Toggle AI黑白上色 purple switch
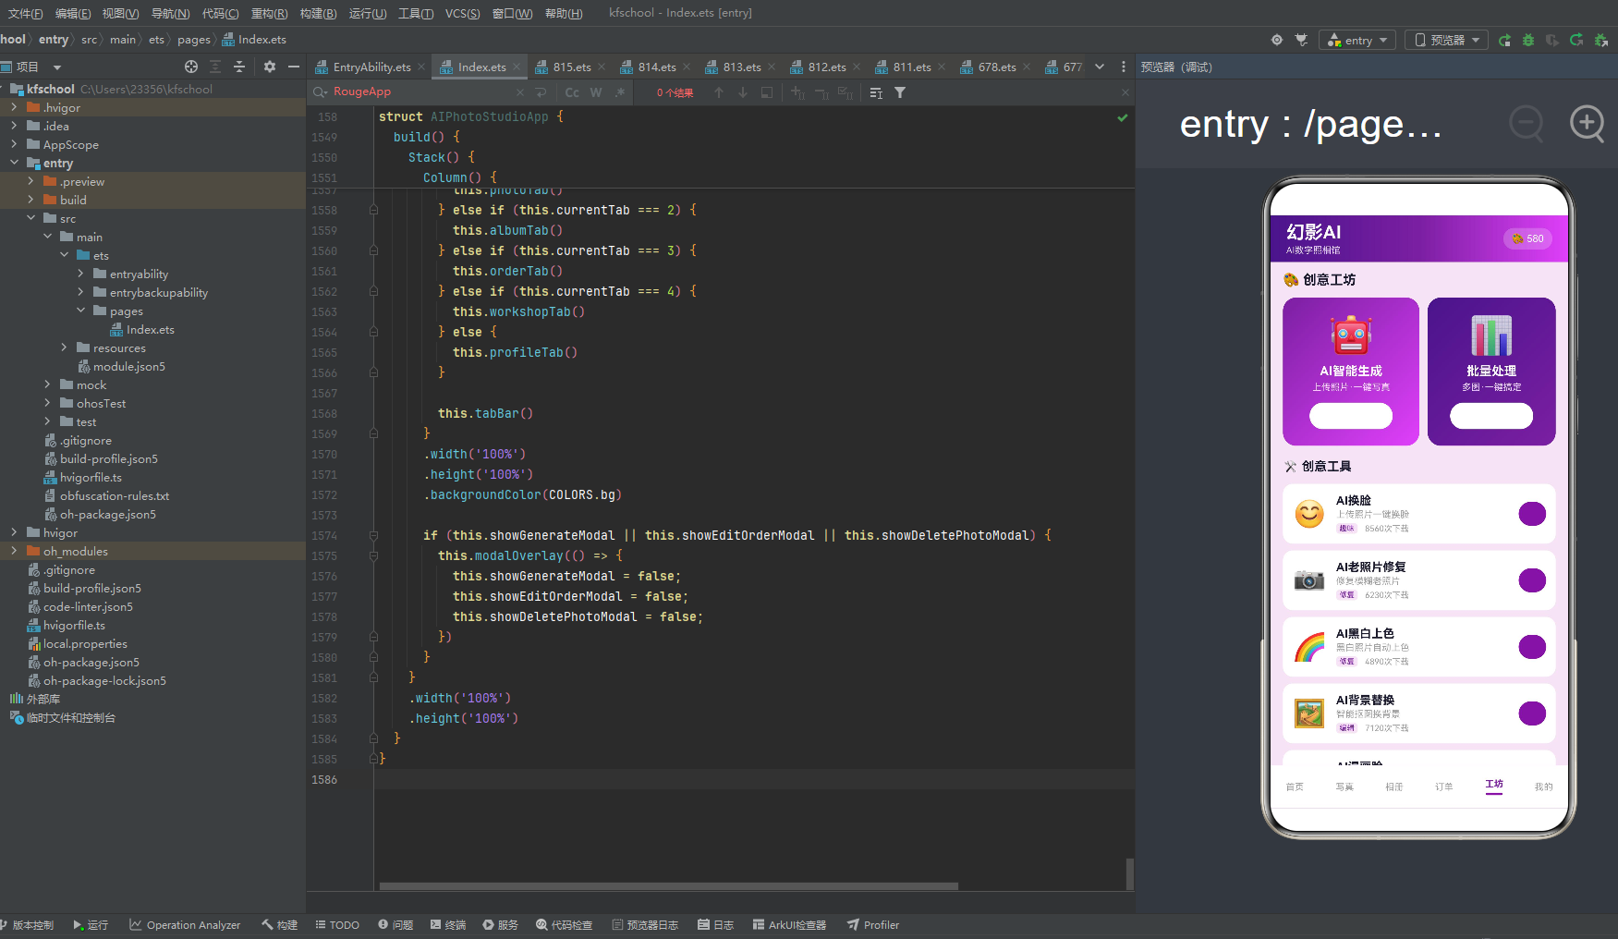The width and height of the screenshot is (1618, 939). coord(1532,647)
